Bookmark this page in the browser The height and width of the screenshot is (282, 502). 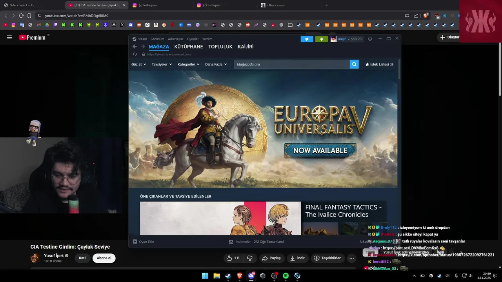click(x=29, y=16)
